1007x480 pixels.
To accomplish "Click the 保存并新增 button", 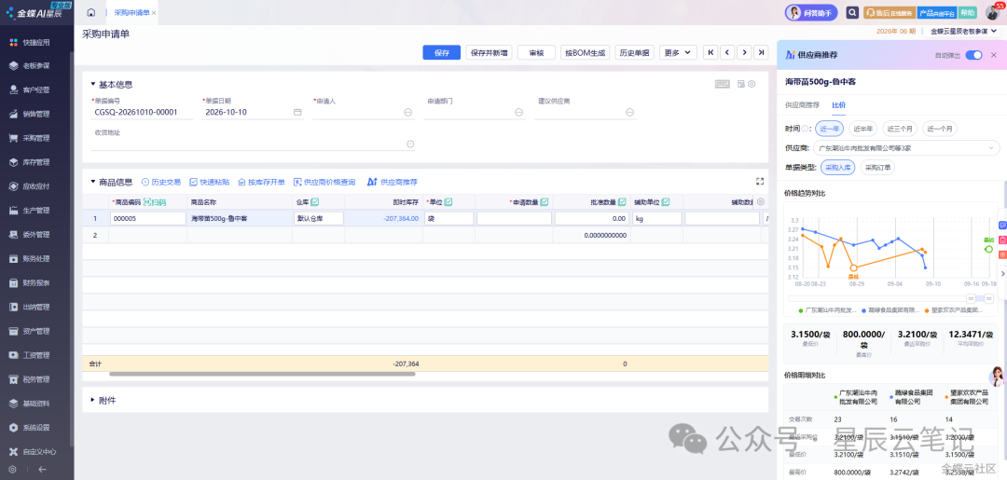I will point(489,52).
